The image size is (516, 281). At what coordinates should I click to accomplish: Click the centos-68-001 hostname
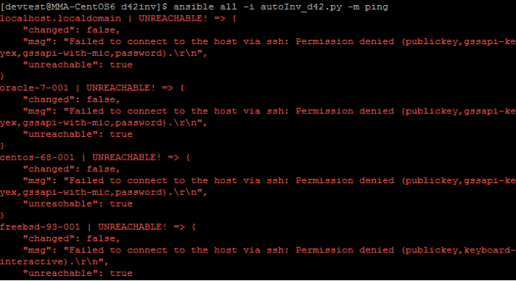(37, 157)
